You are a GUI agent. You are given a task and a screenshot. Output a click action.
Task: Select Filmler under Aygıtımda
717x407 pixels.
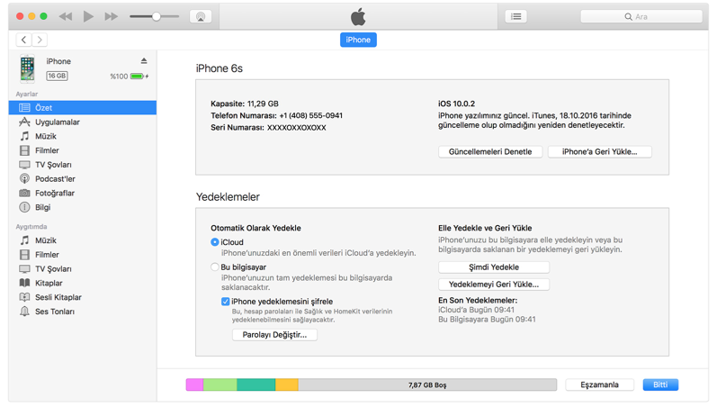(82, 255)
